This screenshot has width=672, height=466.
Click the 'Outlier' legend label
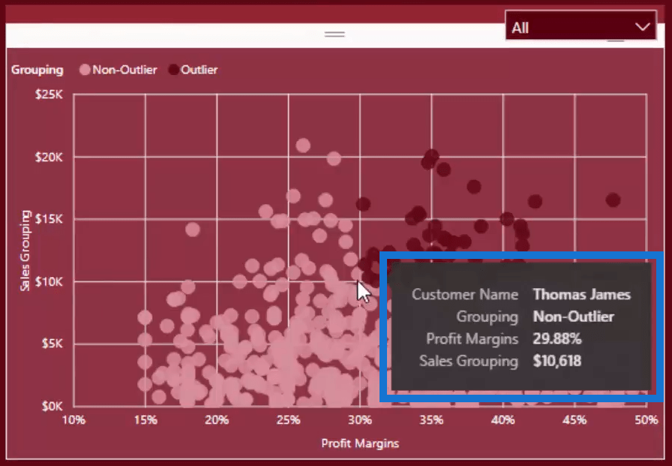coord(199,70)
